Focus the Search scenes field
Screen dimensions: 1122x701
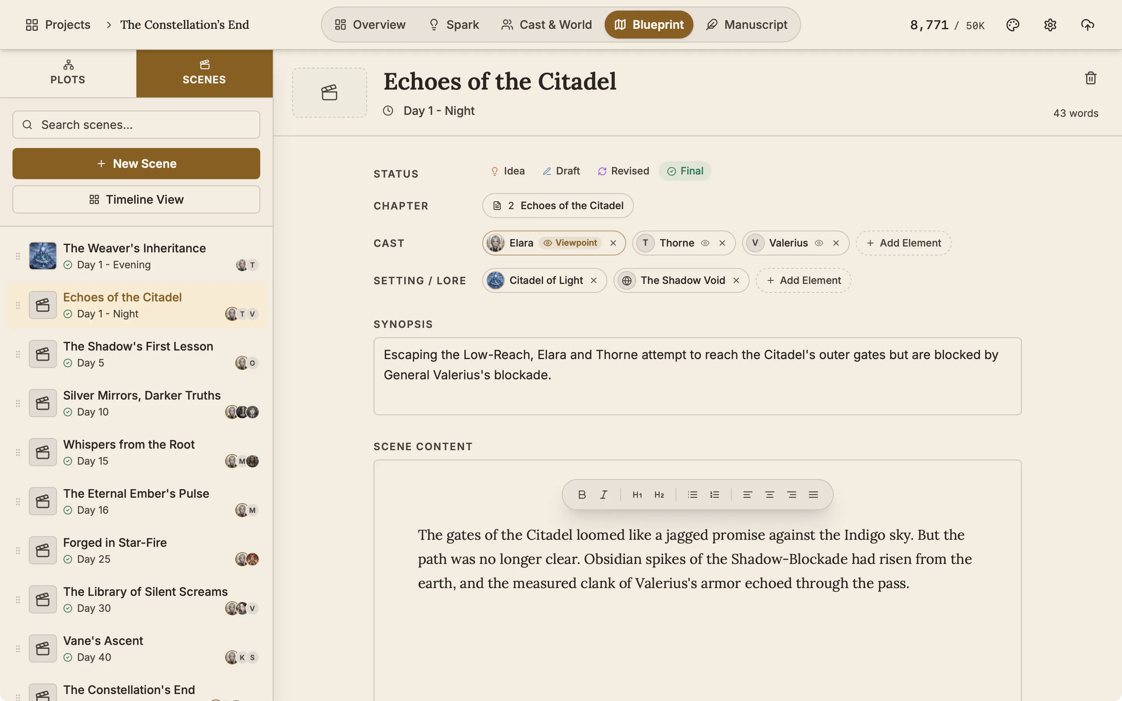pos(136,125)
